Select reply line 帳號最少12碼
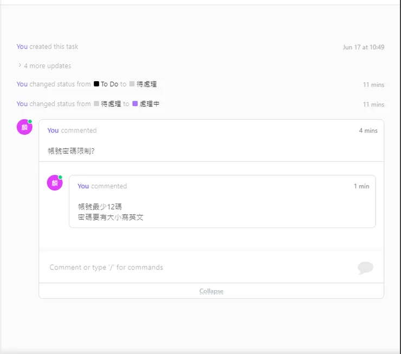The width and height of the screenshot is (401, 354). point(100,207)
